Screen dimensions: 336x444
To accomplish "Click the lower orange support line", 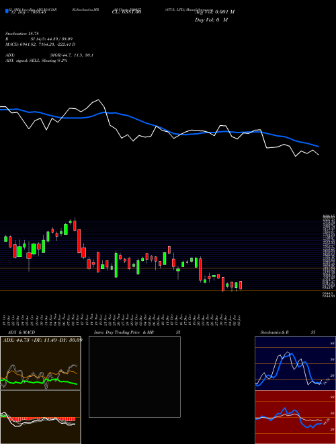I will tap(161, 290).
